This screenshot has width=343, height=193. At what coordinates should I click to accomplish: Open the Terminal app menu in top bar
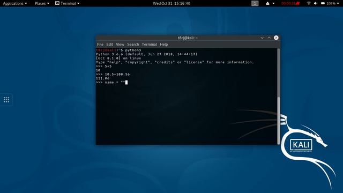point(68,3)
